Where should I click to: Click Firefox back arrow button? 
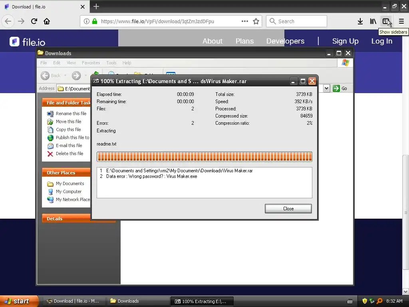click(x=8, y=22)
